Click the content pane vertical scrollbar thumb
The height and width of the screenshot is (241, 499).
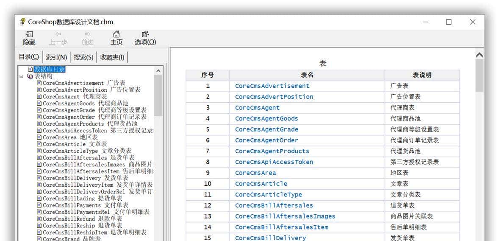[479, 76]
